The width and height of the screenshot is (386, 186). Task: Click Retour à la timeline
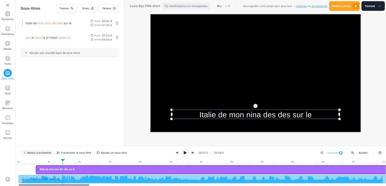coord(37,153)
